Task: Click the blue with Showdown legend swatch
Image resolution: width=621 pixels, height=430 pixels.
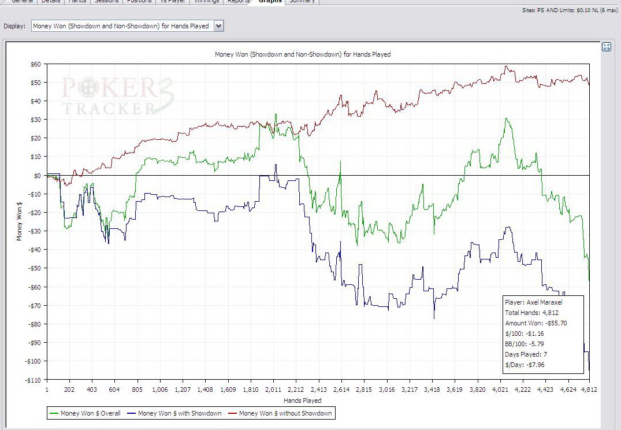Action: tap(132, 413)
